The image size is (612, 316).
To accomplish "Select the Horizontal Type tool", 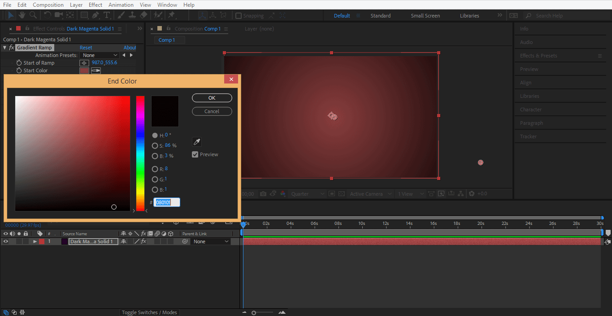I will (107, 15).
